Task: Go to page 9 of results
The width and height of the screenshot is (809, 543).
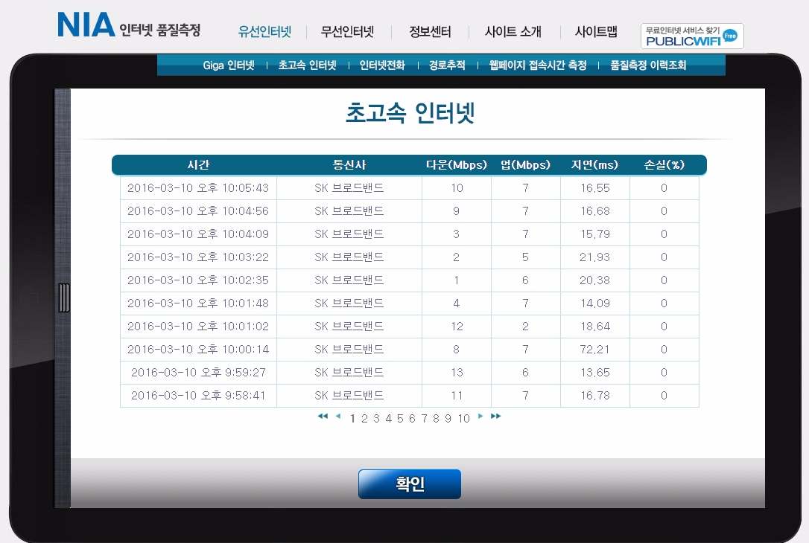Action: click(x=448, y=418)
